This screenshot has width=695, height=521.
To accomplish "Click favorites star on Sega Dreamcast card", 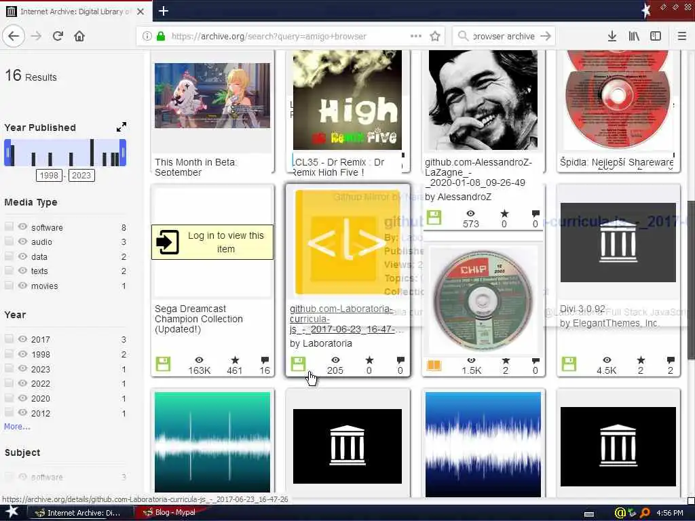I will tap(235, 360).
